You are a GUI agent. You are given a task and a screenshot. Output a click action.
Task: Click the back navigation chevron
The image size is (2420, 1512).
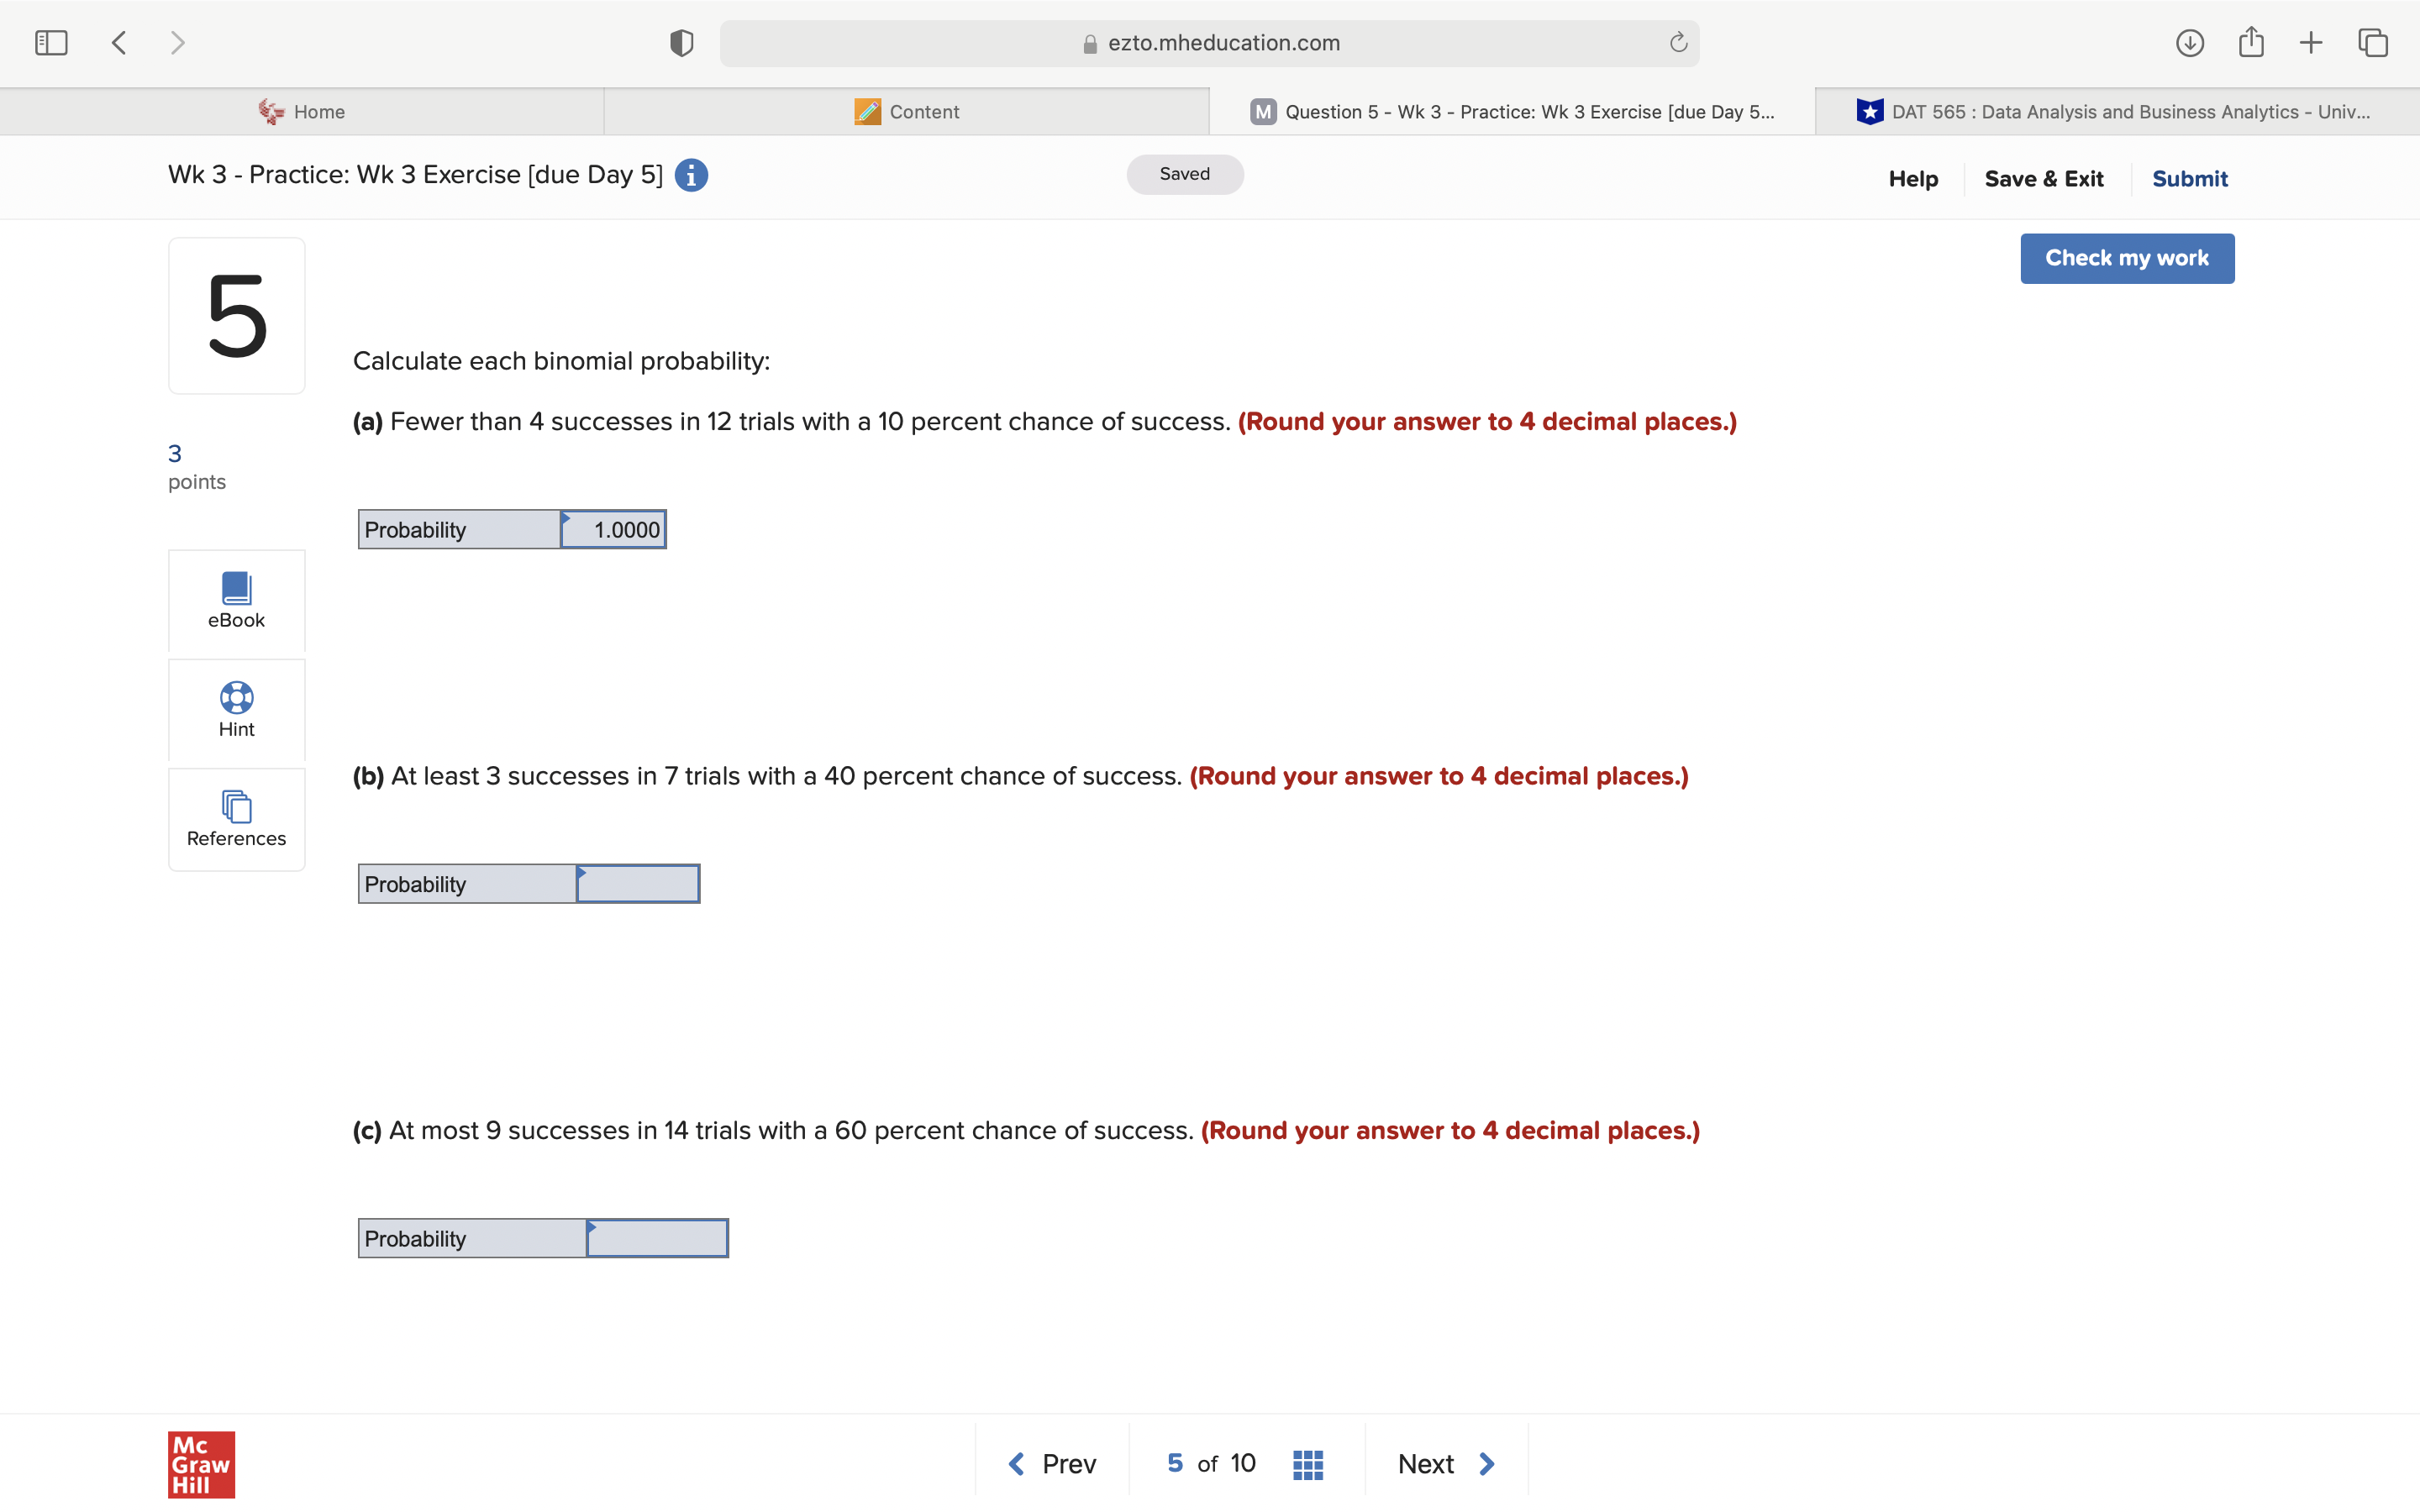[119, 42]
